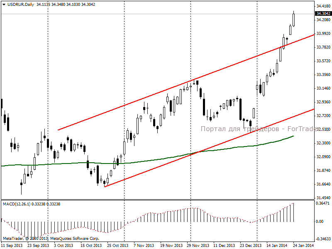
Task: Click the 33.9920 price scale value
Action: click(x=323, y=34)
